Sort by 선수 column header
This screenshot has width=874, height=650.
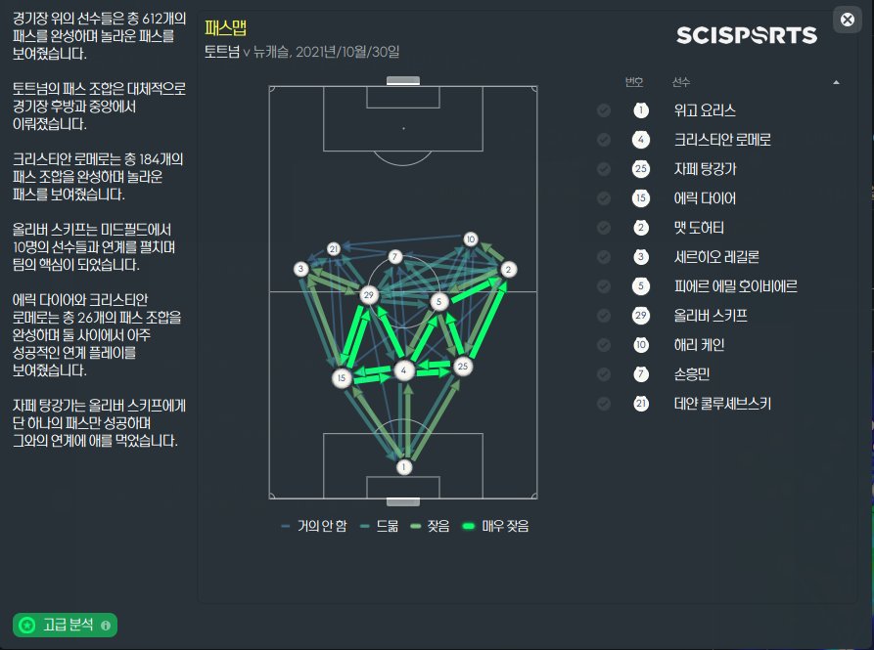coord(680,81)
